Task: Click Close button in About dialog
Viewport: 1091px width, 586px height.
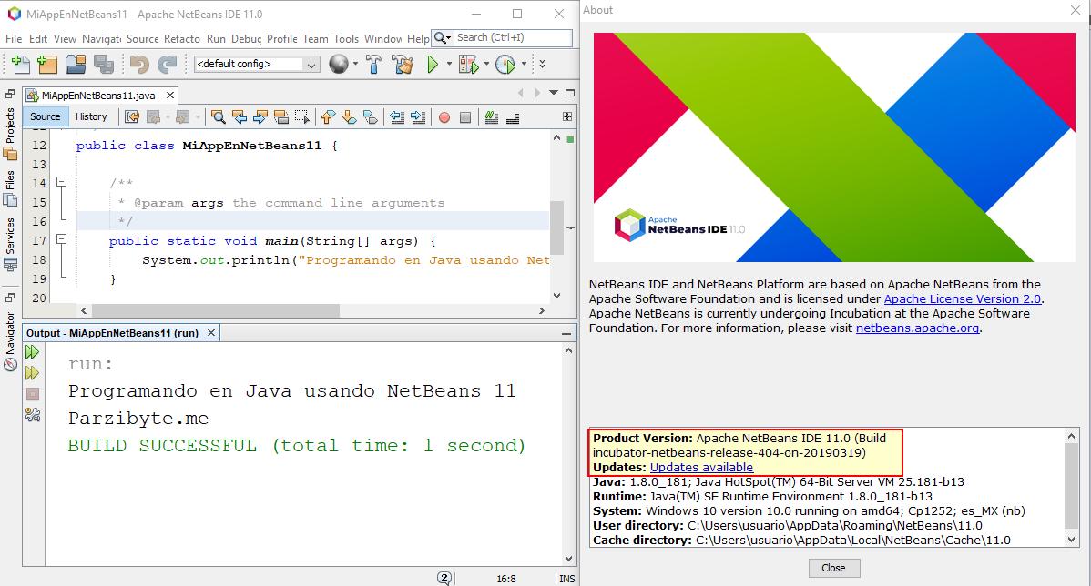Action: [x=833, y=568]
